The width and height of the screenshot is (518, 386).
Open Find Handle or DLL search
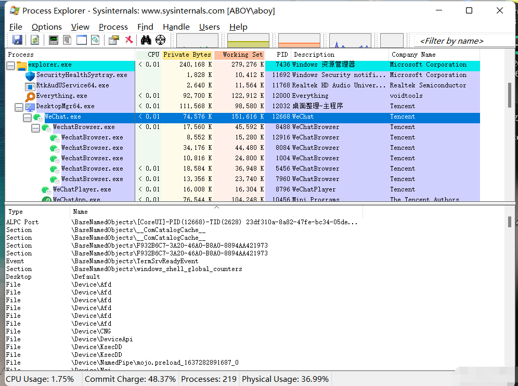147,40
